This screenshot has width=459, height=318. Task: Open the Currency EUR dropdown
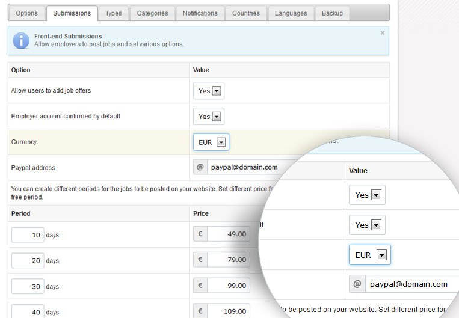[x=211, y=142]
